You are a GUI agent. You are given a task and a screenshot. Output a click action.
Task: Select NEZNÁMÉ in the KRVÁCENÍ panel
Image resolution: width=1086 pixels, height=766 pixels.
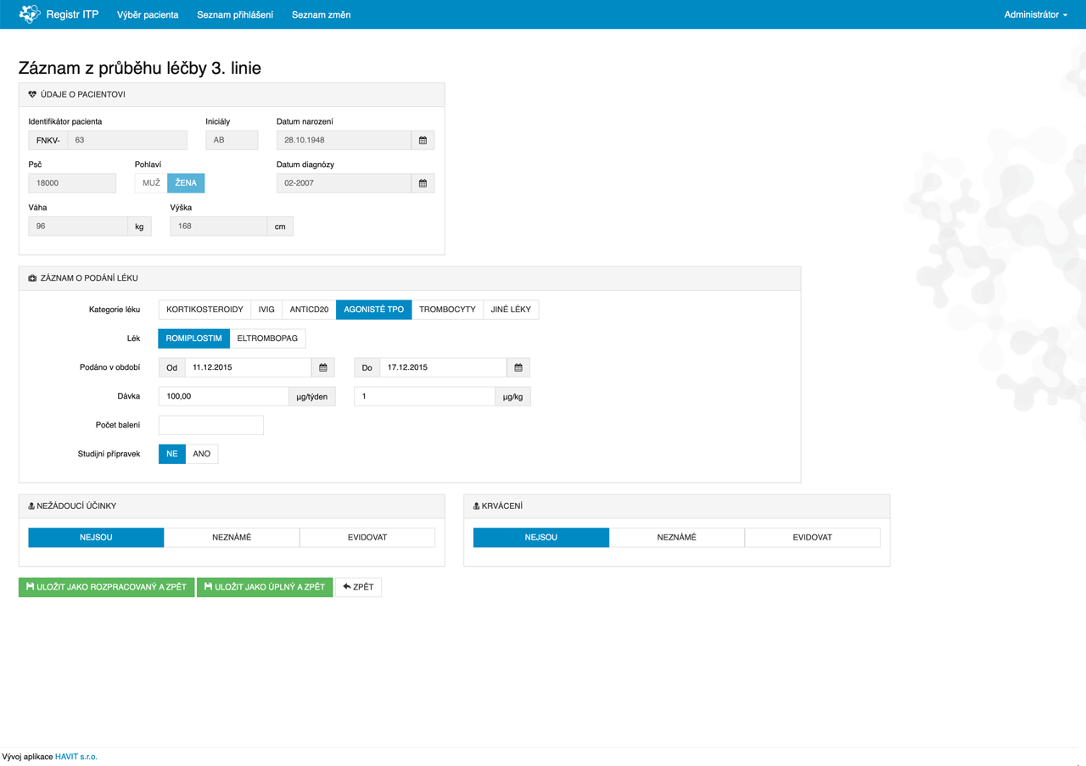(676, 537)
